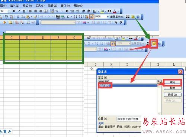Apply currency style format

coord(52,11)
